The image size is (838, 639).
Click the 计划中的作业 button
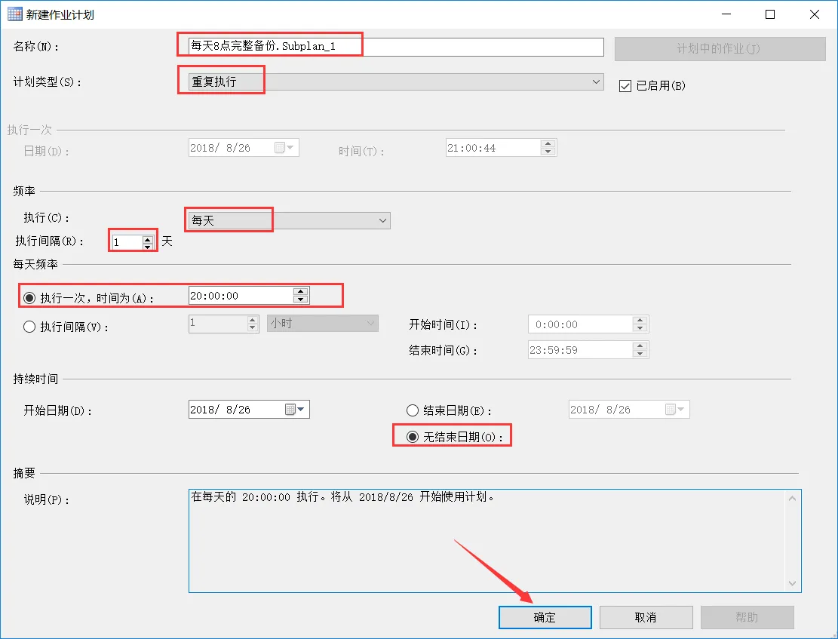[720, 48]
